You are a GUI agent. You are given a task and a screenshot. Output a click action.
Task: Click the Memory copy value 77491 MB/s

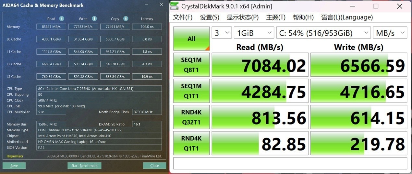click(115, 27)
